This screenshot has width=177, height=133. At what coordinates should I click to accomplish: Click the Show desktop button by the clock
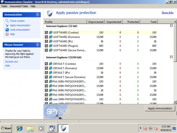175,129
